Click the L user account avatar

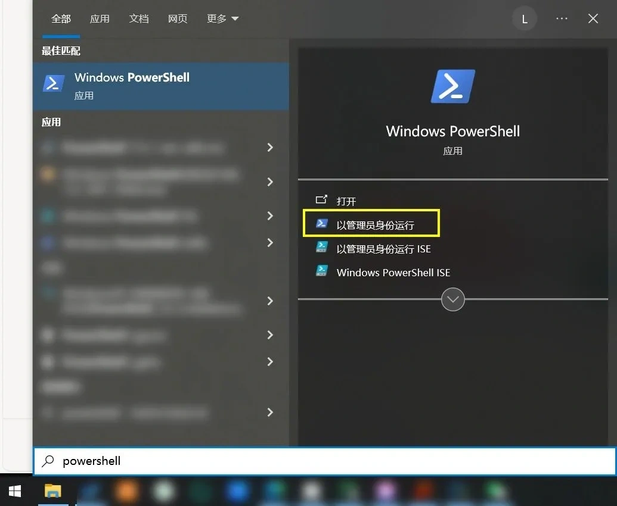(525, 19)
